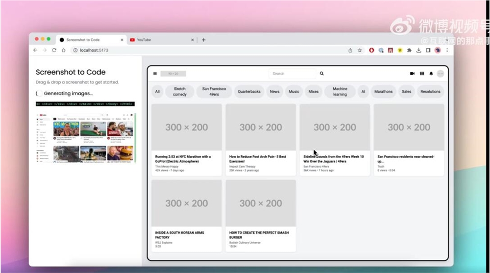The image size is (490, 273).
Task: Select the Resolutions chip
Action: click(430, 91)
